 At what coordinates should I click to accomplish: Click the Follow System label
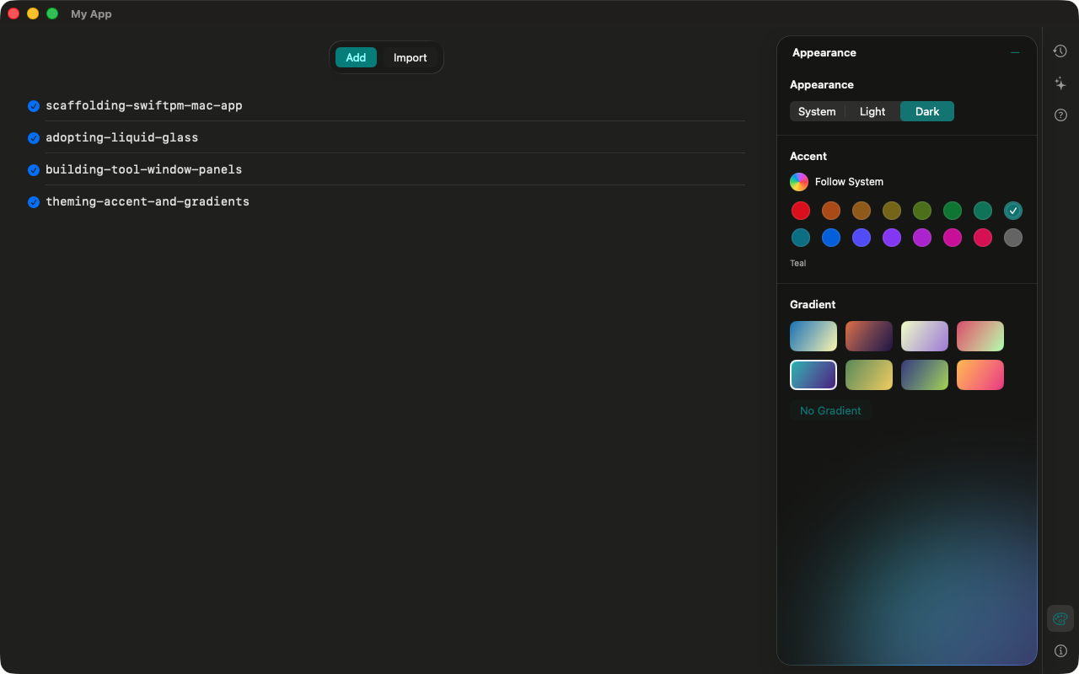click(x=849, y=182)
